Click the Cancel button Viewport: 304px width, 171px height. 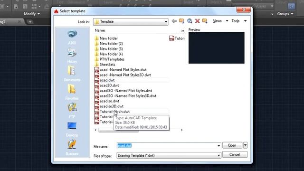click(235, 154)
